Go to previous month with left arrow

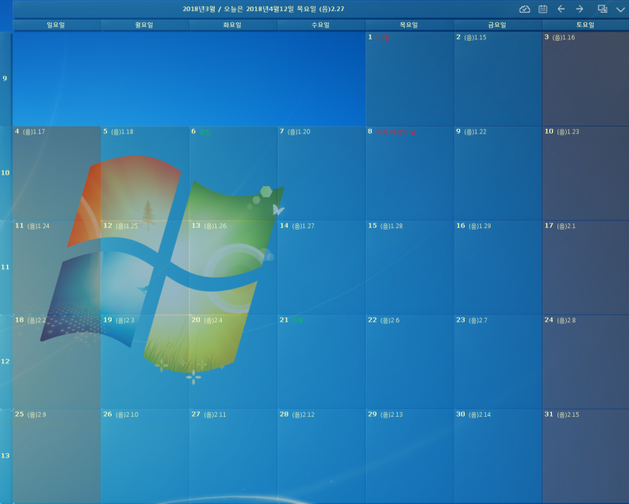pyautogui.click(x=561, y=9)
